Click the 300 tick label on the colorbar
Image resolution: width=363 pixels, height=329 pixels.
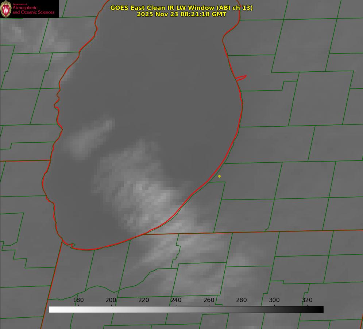point(274,300)
